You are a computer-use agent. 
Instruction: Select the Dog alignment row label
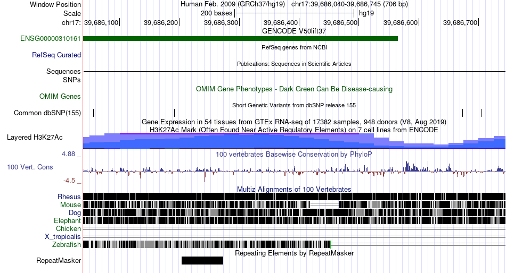(75, 213)
